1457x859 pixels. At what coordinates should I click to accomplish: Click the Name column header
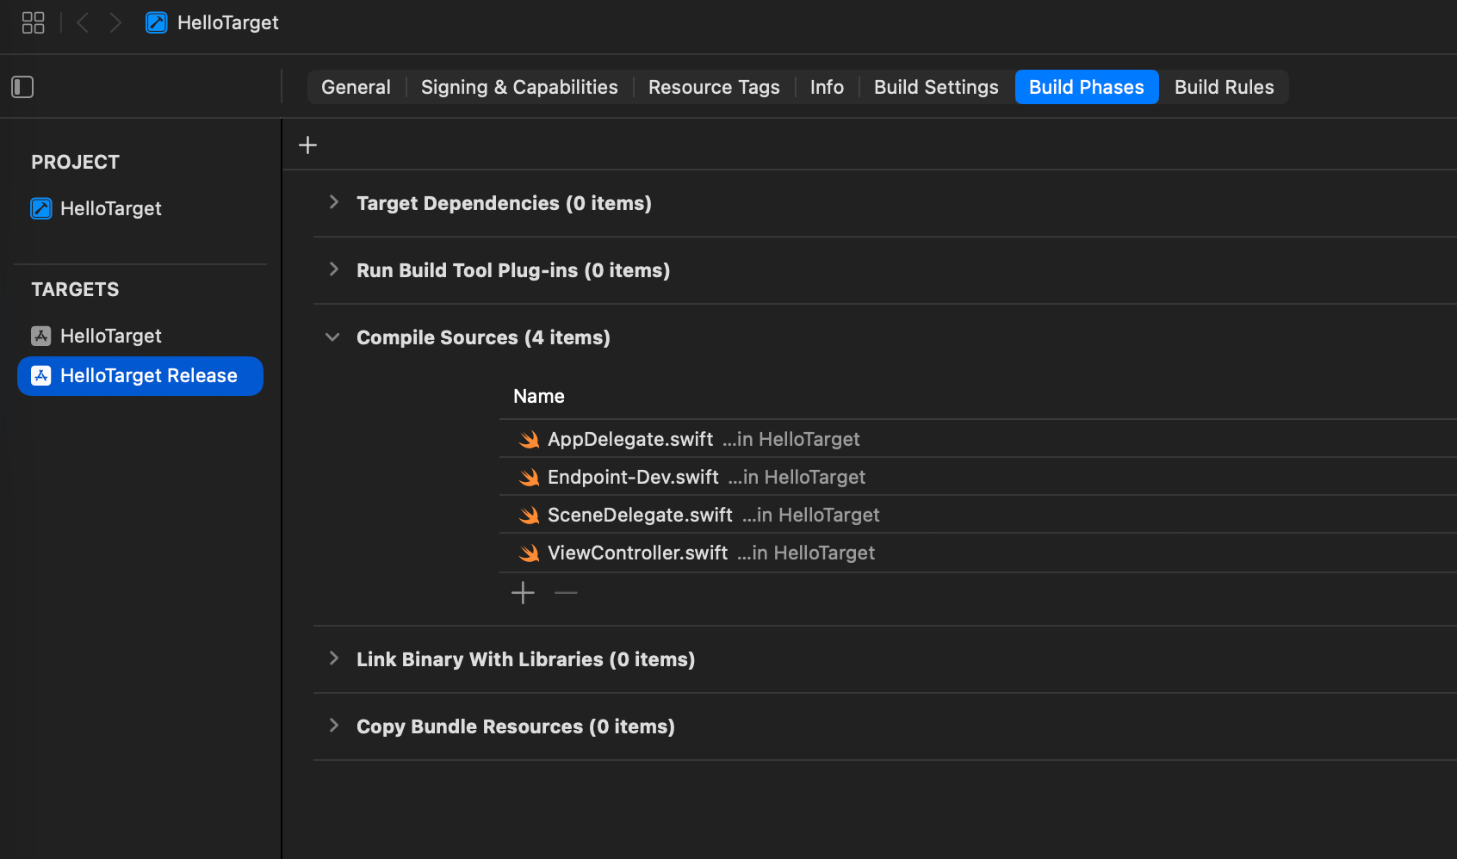click(x=539, y=396)
